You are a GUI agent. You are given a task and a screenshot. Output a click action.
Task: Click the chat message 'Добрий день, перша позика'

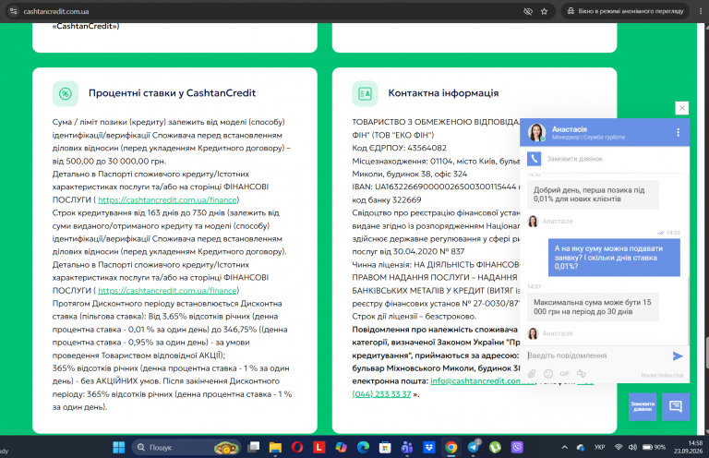593,195
